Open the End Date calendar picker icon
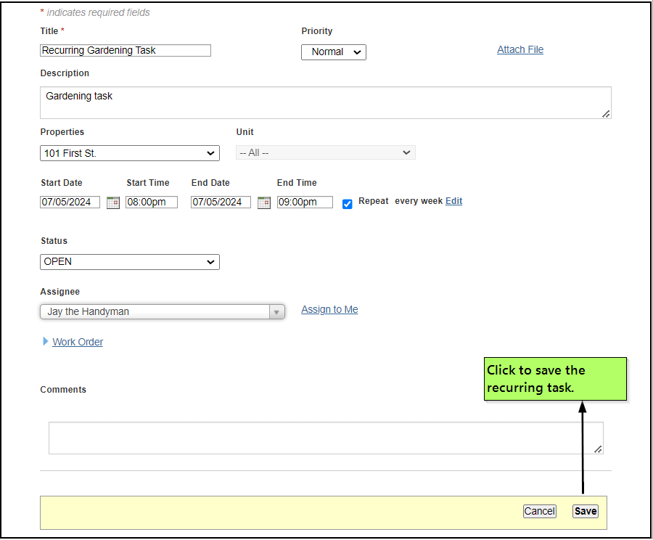Screen dimensions: 653x540 (264, 202)
